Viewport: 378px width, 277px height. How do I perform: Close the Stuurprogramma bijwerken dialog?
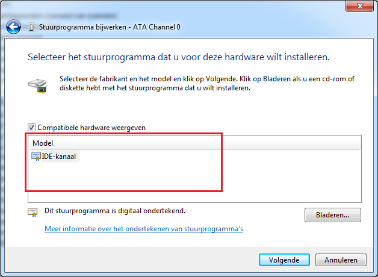tap(359, 6)
